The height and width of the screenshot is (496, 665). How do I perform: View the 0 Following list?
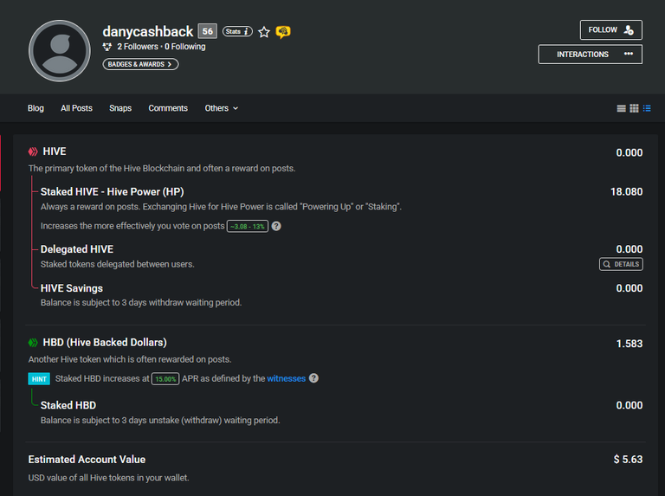click(x=185, y=47)
